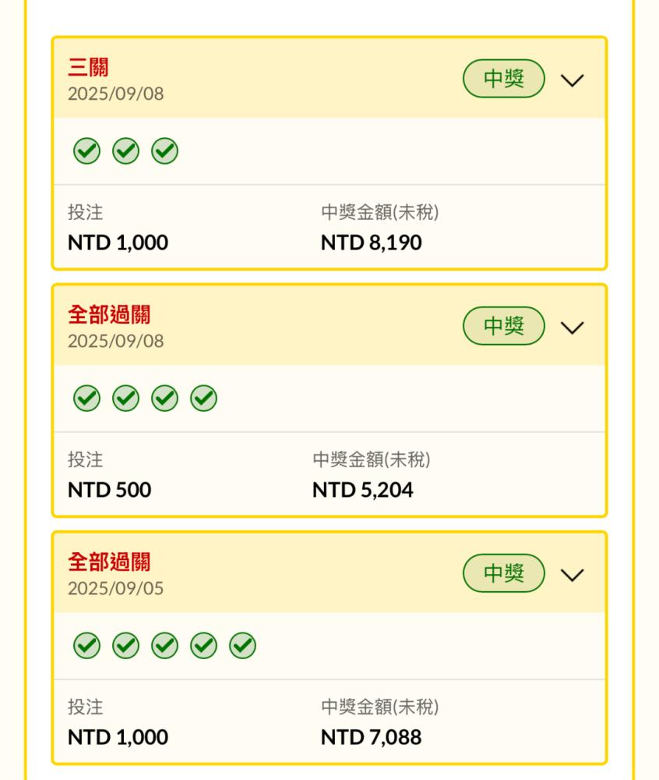Open the 三關 bet title
659x780 pixels.
point(88,69)
